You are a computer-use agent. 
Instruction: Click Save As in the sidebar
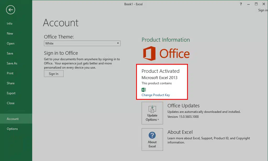click(12, 63)
